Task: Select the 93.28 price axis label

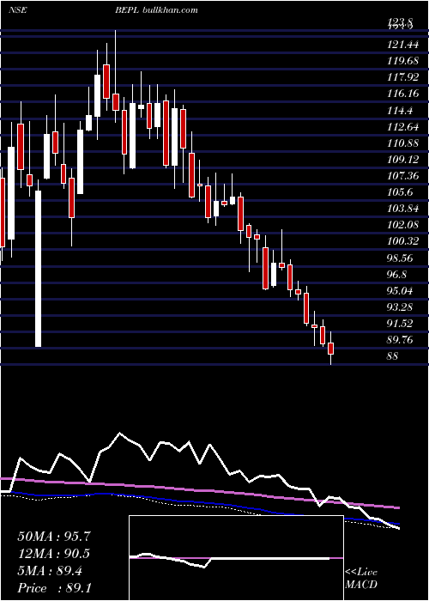Action: [x=400, y=307]
